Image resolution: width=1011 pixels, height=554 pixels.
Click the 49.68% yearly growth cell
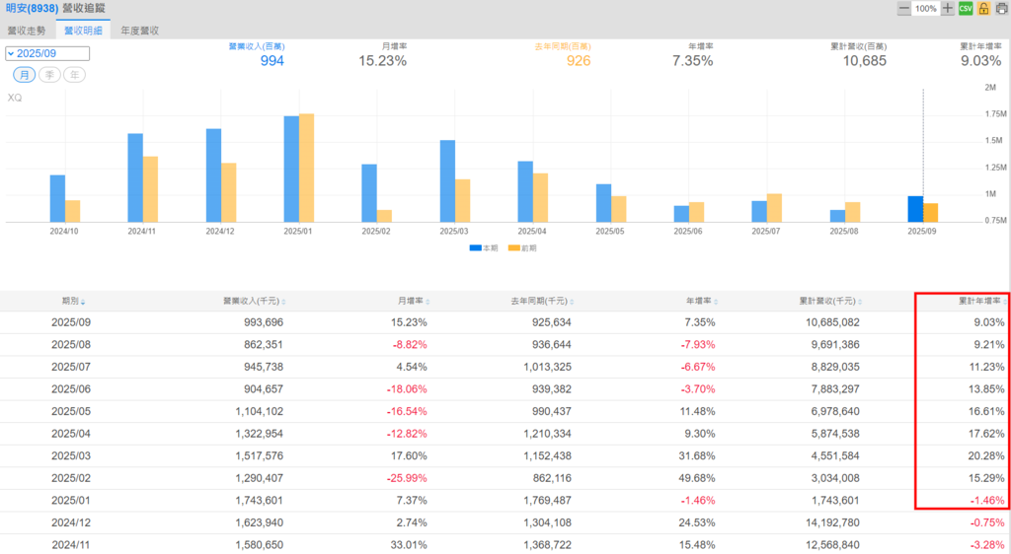697,478
